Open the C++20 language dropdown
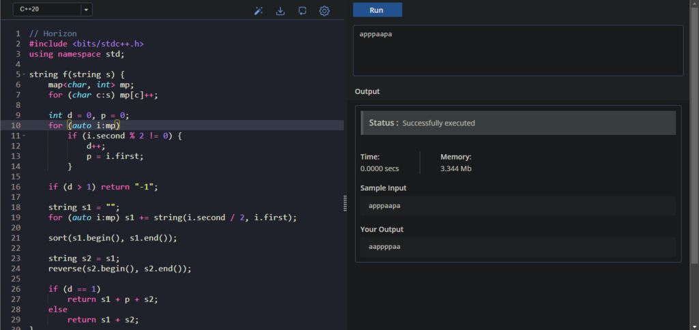The image size is (699, 330). pos(46,10)
